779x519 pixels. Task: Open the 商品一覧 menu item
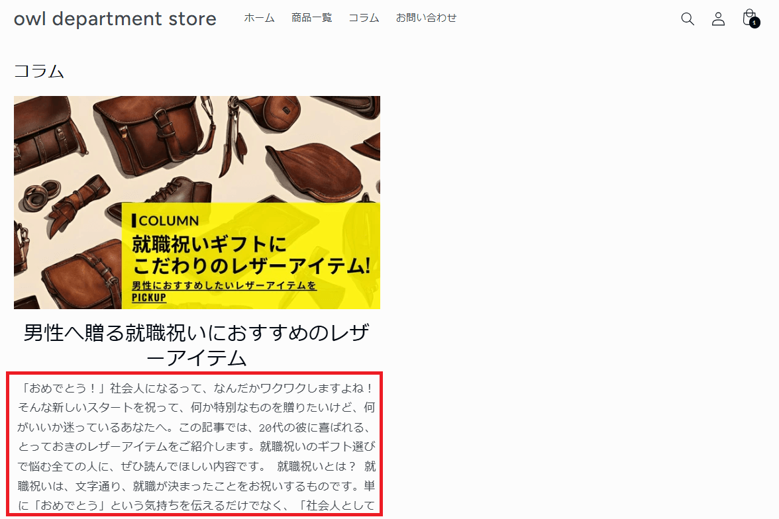click(311, 18)
